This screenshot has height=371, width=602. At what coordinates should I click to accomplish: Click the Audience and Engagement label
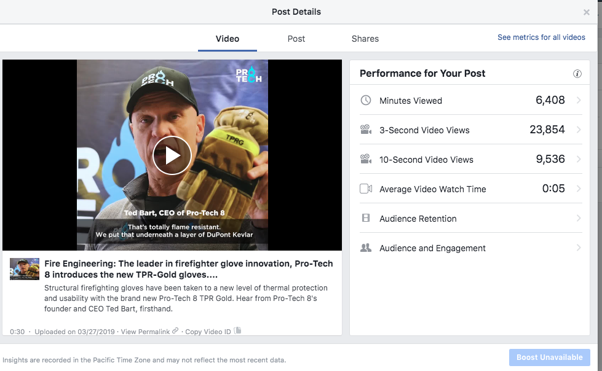point(432,248)
